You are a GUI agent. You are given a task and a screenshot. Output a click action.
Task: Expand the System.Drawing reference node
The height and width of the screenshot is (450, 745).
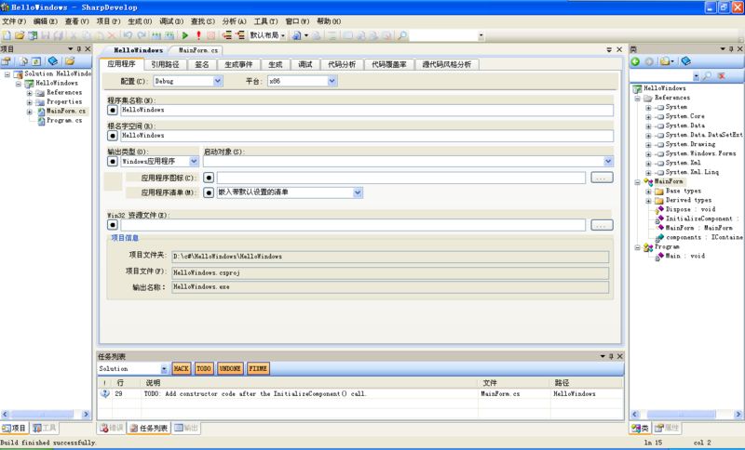648,144
